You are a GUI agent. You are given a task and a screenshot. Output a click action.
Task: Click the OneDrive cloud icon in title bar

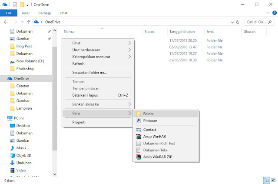coord(5,4)
